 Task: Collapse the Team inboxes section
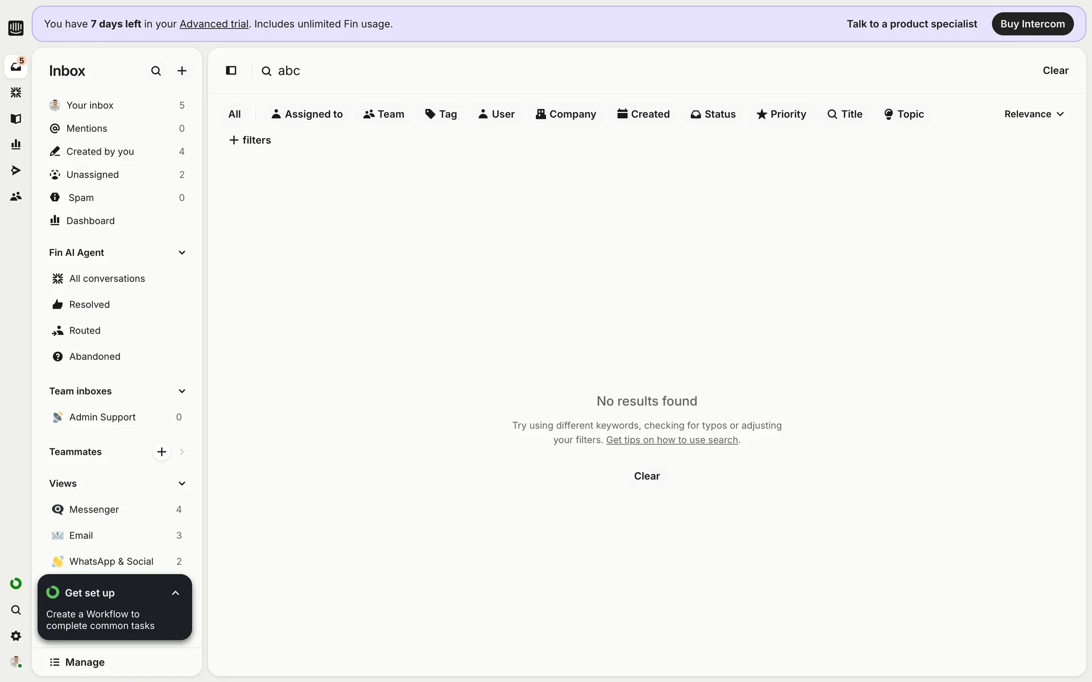[182, 391]
